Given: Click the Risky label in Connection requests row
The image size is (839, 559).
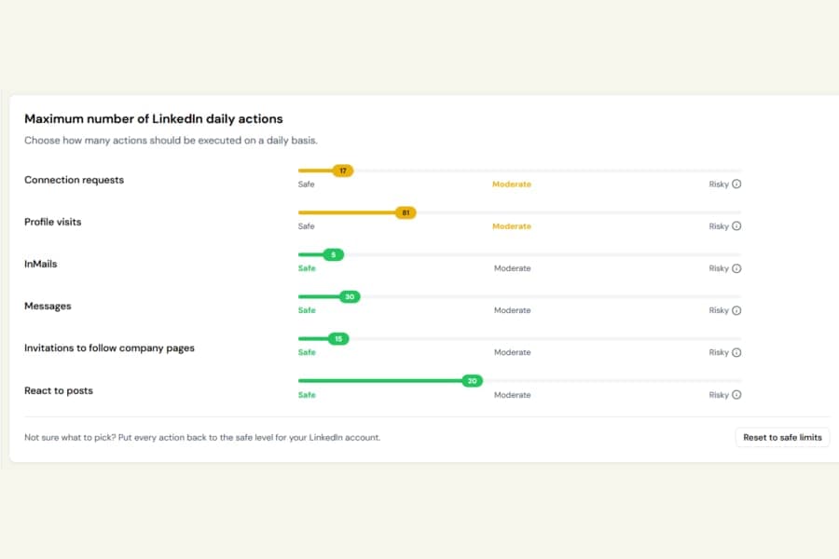Looking at the screenshot, I should [719, 184].
